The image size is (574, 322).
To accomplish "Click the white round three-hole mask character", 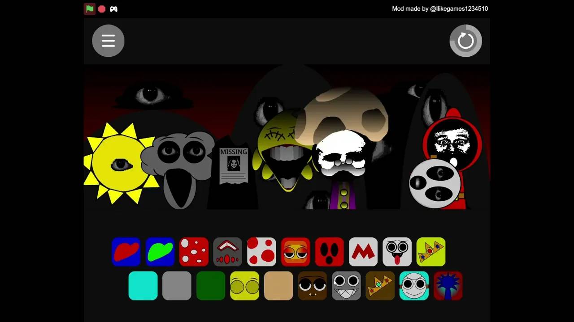I will [435, 183].
